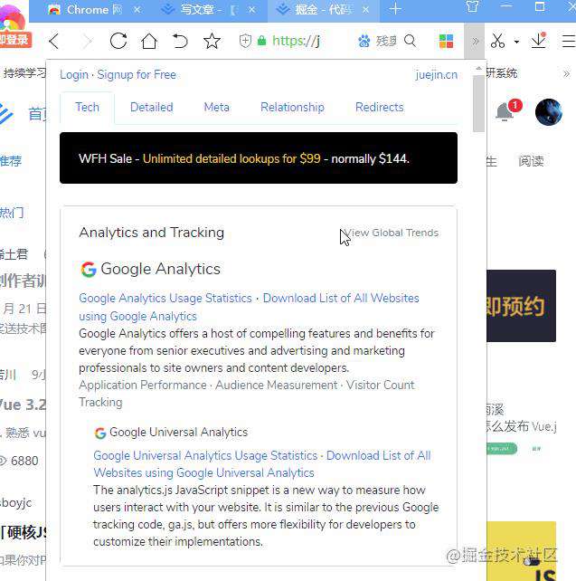Switch to the Detailed tab
The width and height of the screenshot is (576, 581).
click(x=151, y=108)
